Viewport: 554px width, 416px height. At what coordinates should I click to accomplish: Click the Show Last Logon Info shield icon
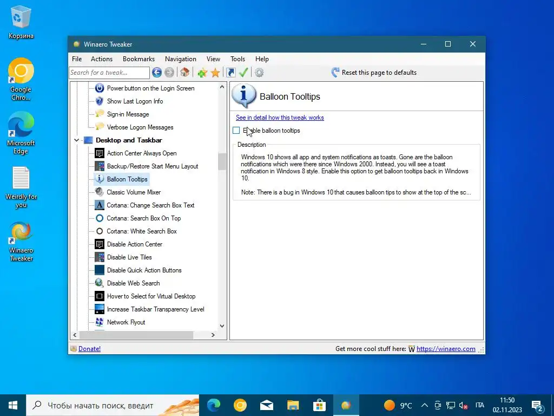pyautogui.click(x=100, y=101)
